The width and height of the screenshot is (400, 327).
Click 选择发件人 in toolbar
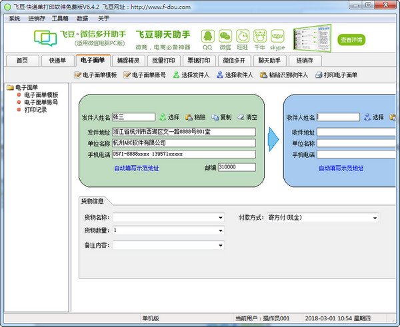pyautogui.click(x=191, y=75)
